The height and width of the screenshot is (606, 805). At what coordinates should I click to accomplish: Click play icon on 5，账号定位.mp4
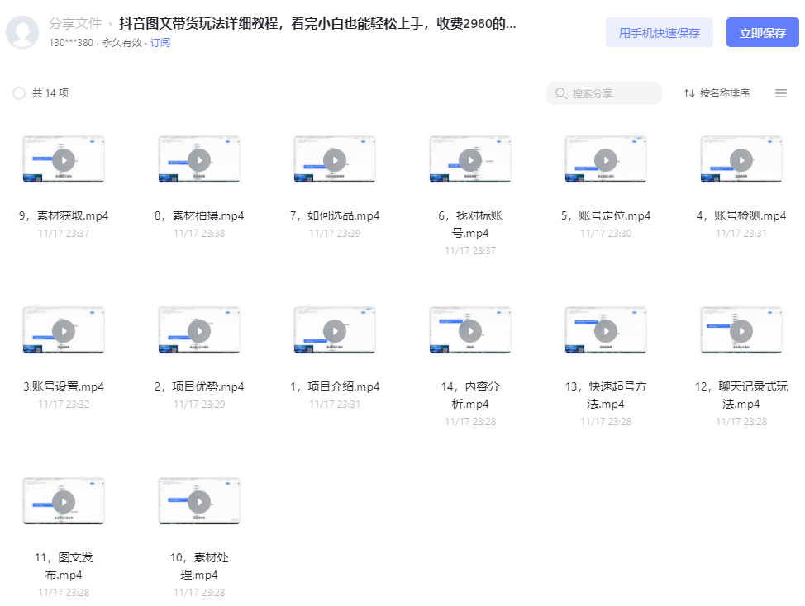coord(606,160)
